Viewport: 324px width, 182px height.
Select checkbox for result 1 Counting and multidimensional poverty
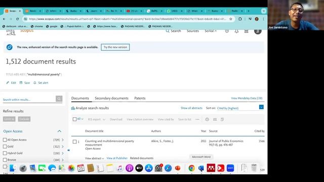(74, 142)
